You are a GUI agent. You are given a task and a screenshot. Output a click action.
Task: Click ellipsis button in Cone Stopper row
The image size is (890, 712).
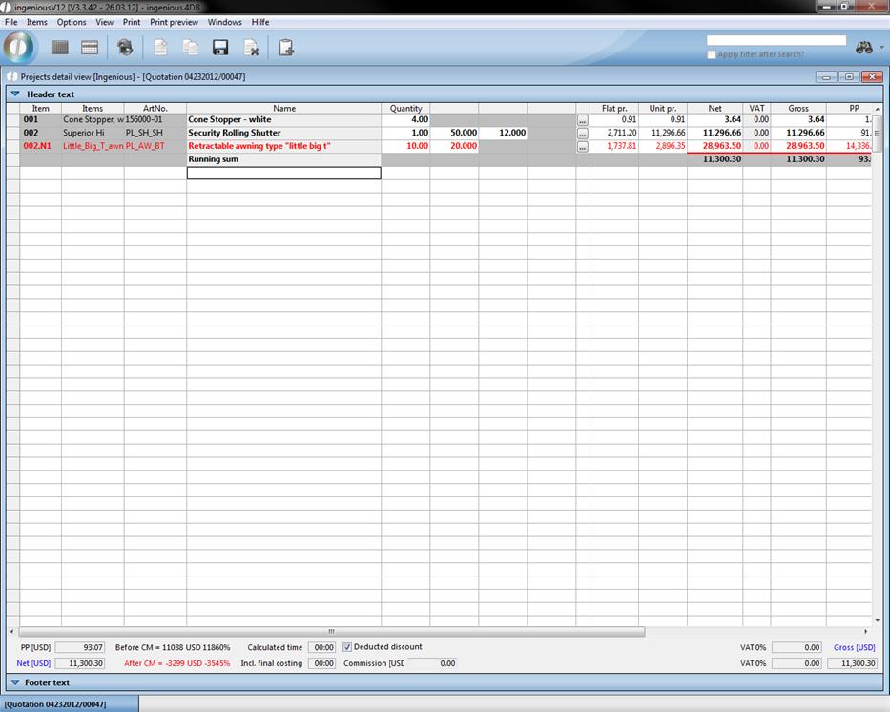point(582,120)
